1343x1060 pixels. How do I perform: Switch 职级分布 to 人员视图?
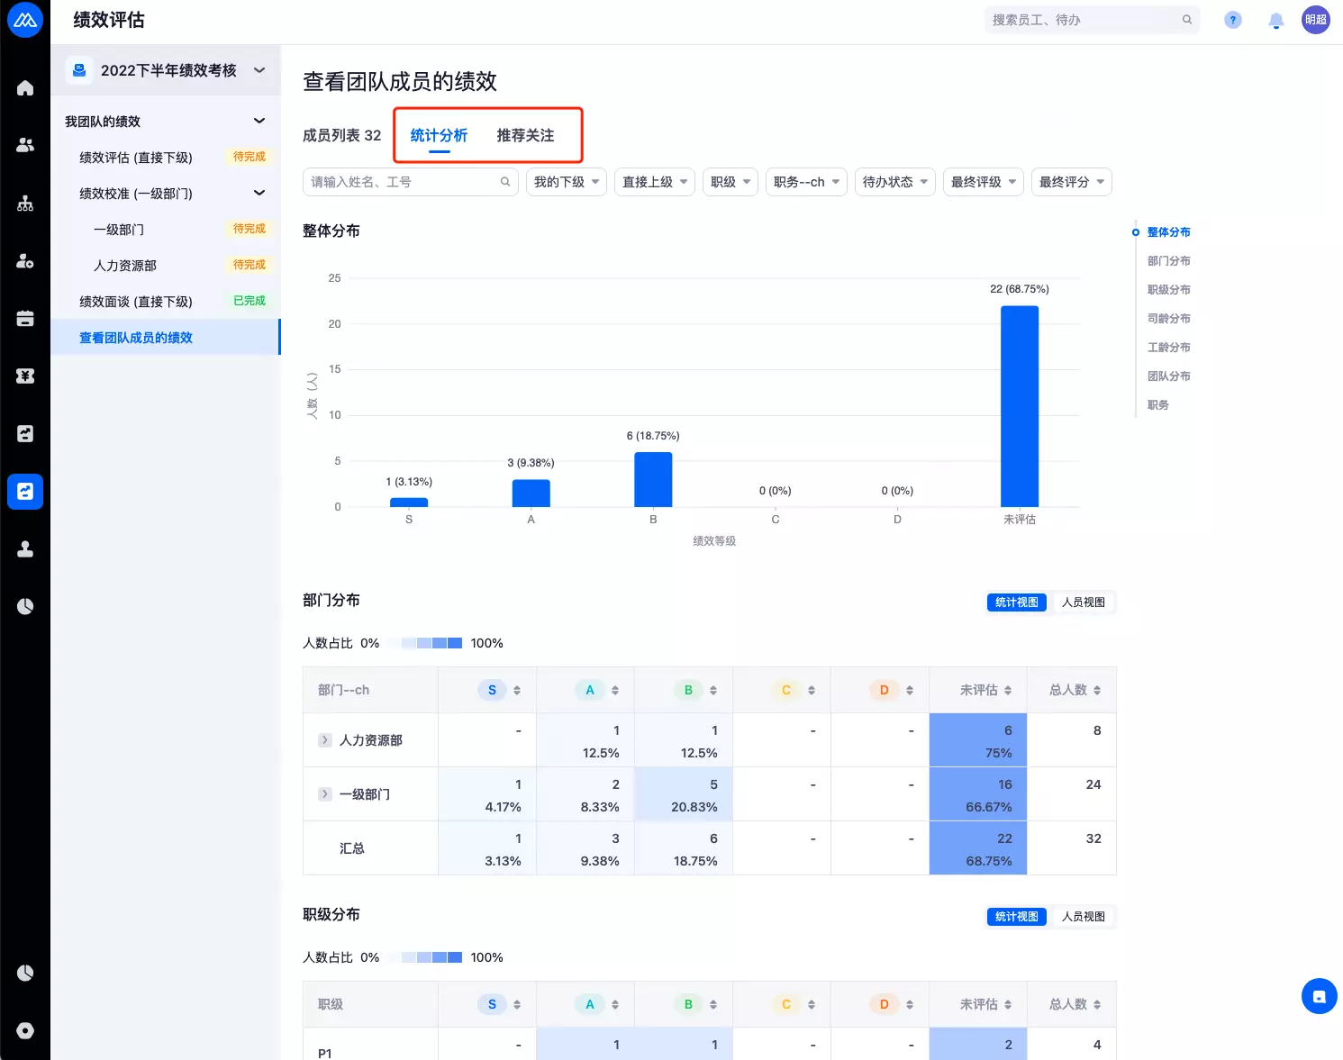[1084, 917]
